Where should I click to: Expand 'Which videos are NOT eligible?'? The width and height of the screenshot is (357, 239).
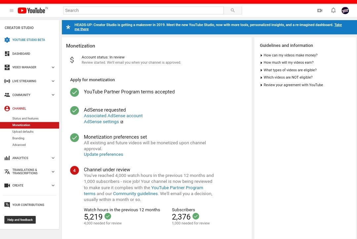[x=286, y=77]
